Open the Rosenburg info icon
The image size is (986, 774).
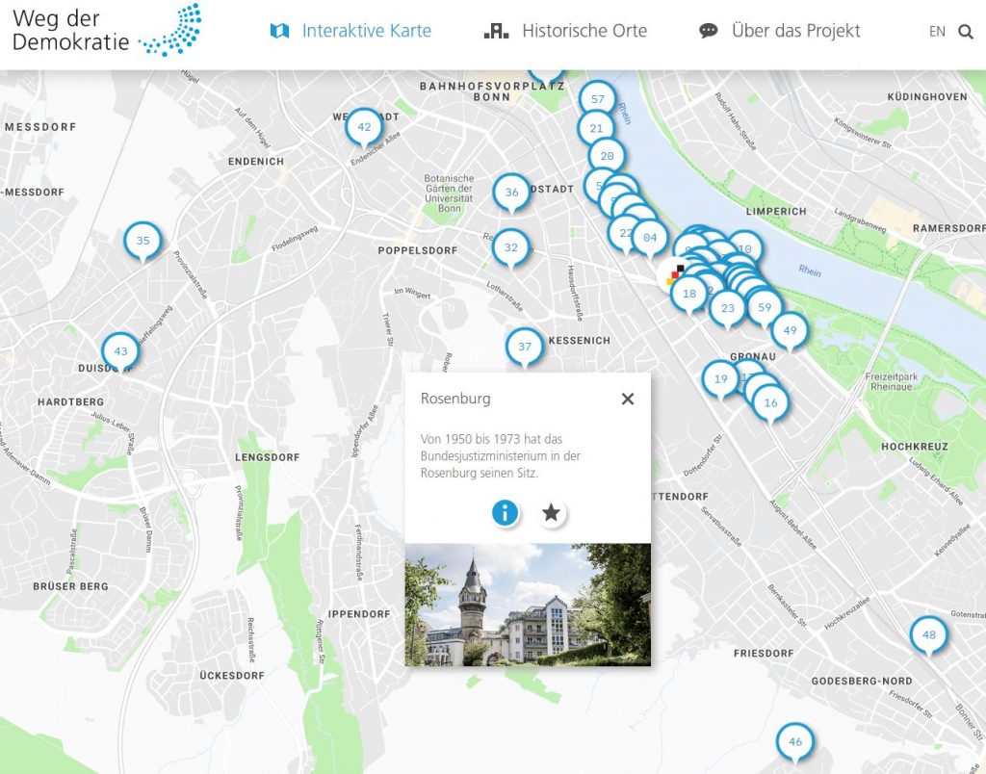tap(506, 513)
